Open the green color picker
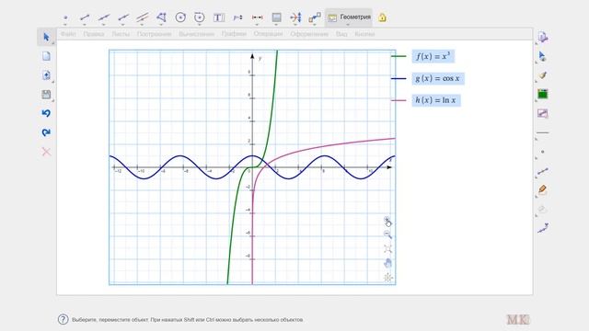The height and width of the screenshot is (331, 589). click(x=542, y=94)
